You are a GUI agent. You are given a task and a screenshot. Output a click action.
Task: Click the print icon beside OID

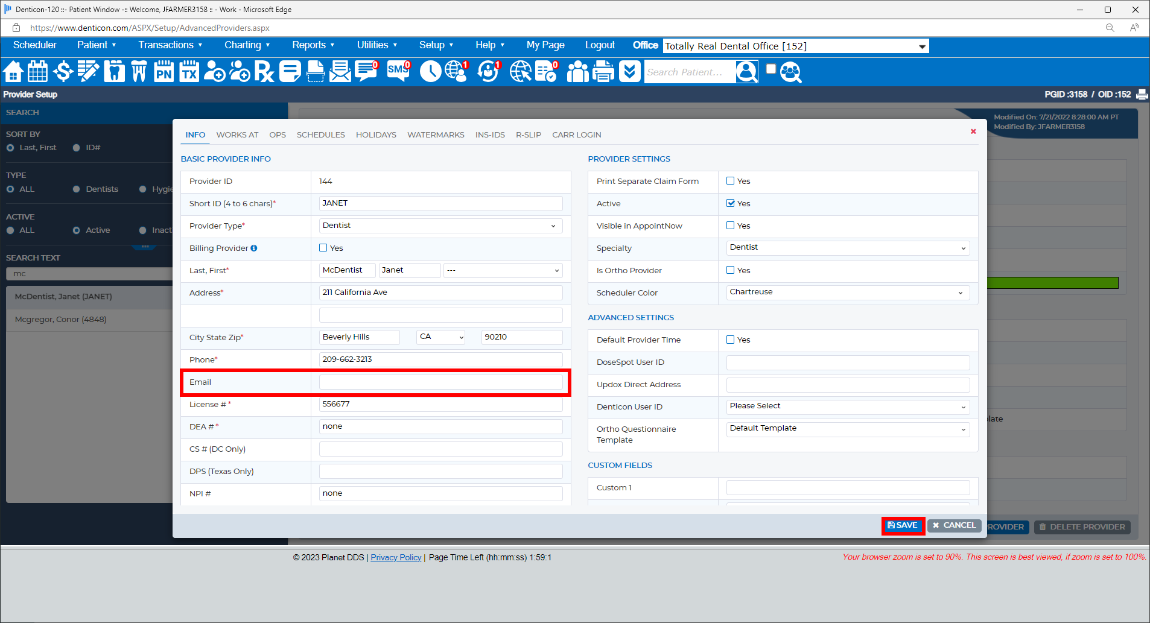point(1142,95)
